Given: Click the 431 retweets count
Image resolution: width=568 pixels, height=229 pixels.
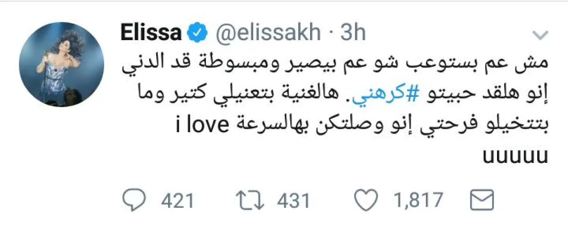Looking at the screenshot, I should pos(293,201).
